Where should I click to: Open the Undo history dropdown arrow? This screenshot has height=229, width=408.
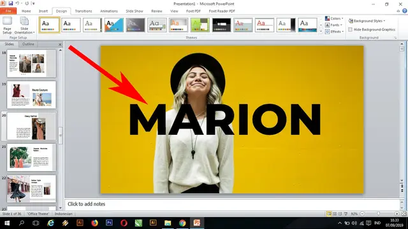(x=21, y=3)
